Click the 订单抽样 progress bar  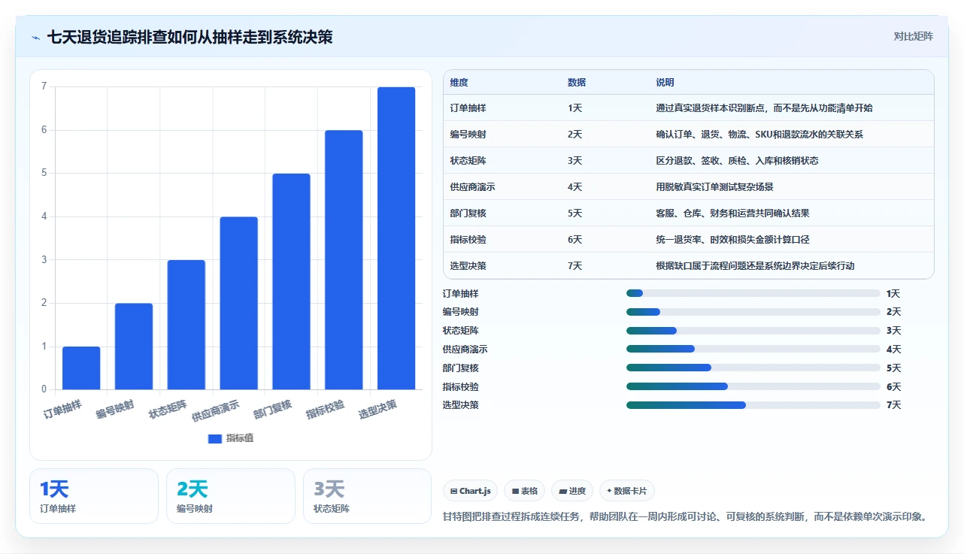click(x=753, y=293)
